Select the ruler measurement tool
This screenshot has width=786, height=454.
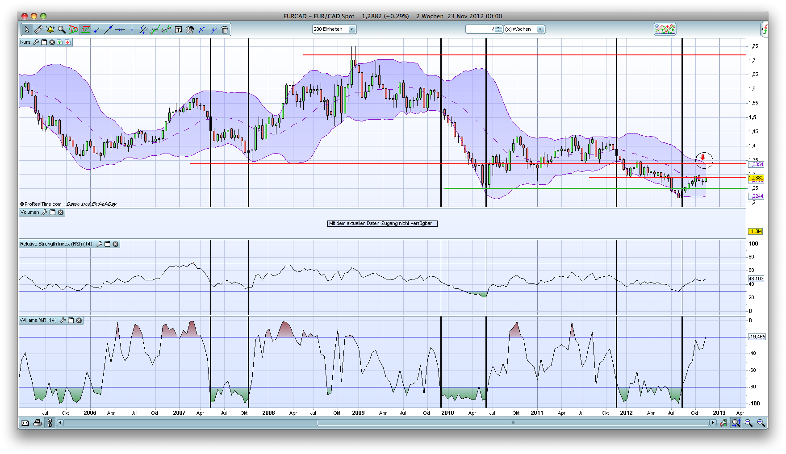click(x=39, y=29)
